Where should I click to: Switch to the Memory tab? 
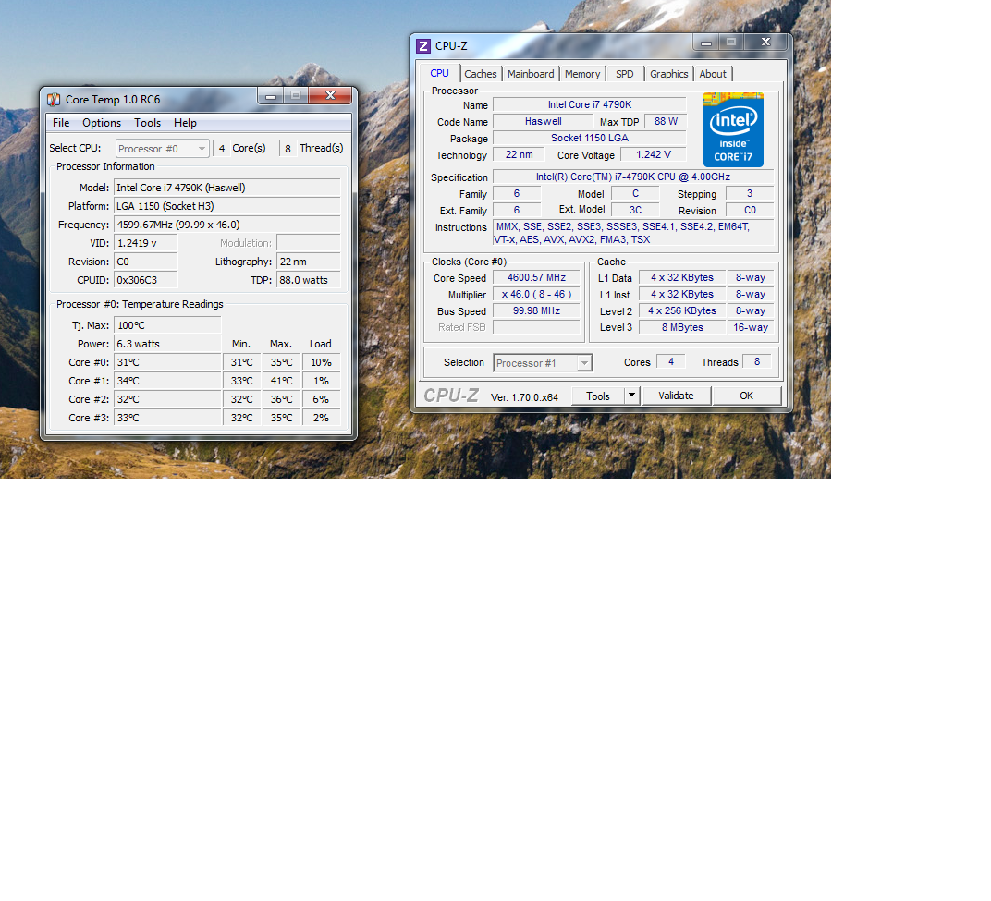tap(582, 74)
